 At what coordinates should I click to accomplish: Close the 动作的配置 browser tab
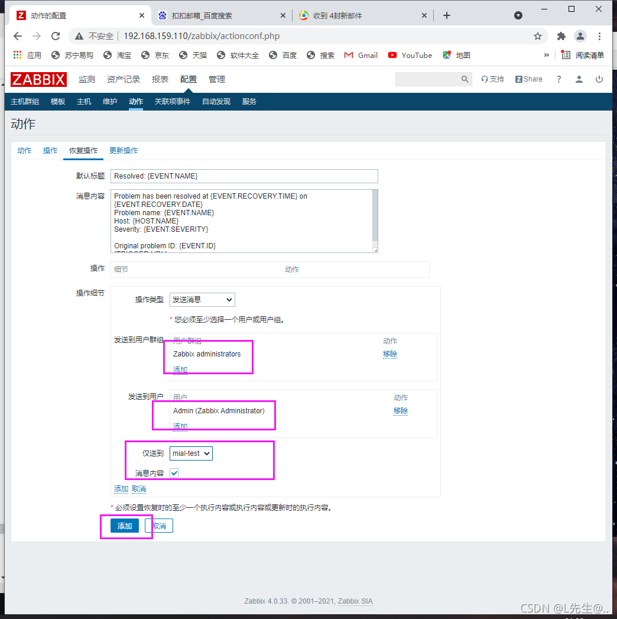pos(142,15)
